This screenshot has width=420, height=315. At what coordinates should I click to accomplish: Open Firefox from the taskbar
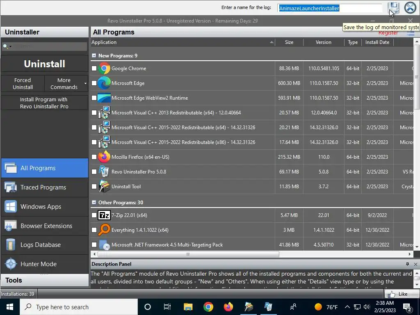(x=228, y=307)
